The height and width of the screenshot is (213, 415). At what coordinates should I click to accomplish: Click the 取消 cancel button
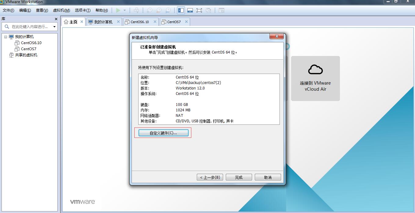pyautogui.click(x=268, y=177)
